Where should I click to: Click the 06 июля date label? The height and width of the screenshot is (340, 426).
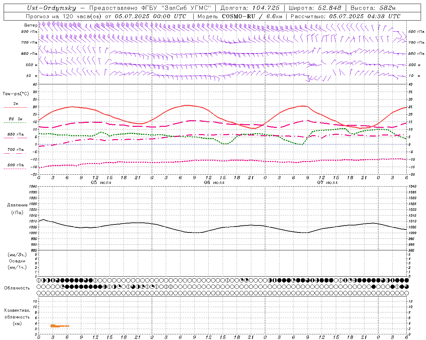214,183
